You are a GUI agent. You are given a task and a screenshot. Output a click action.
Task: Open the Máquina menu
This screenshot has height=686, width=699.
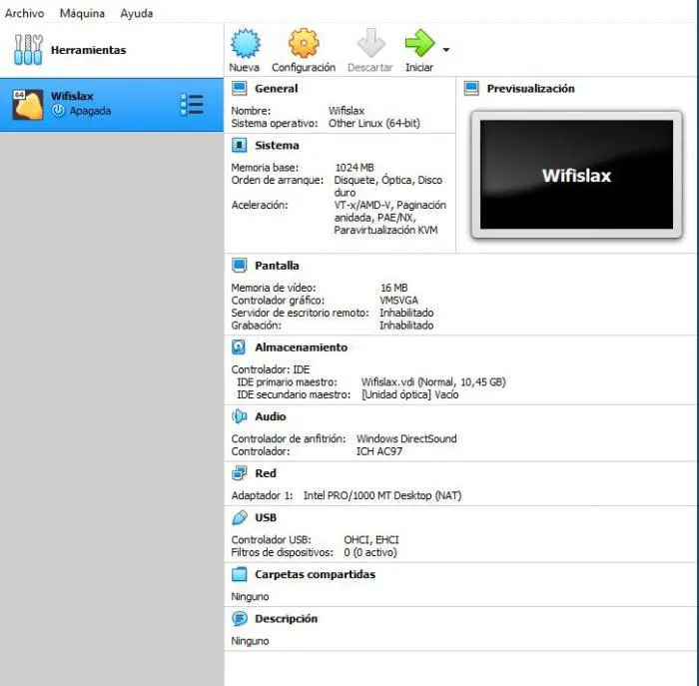[x=82, y=13]
